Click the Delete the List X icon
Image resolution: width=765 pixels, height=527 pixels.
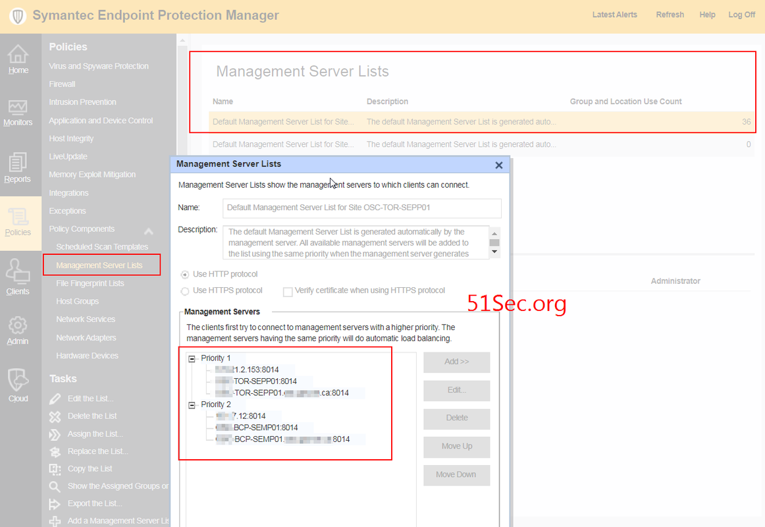(x=55, y=417)
